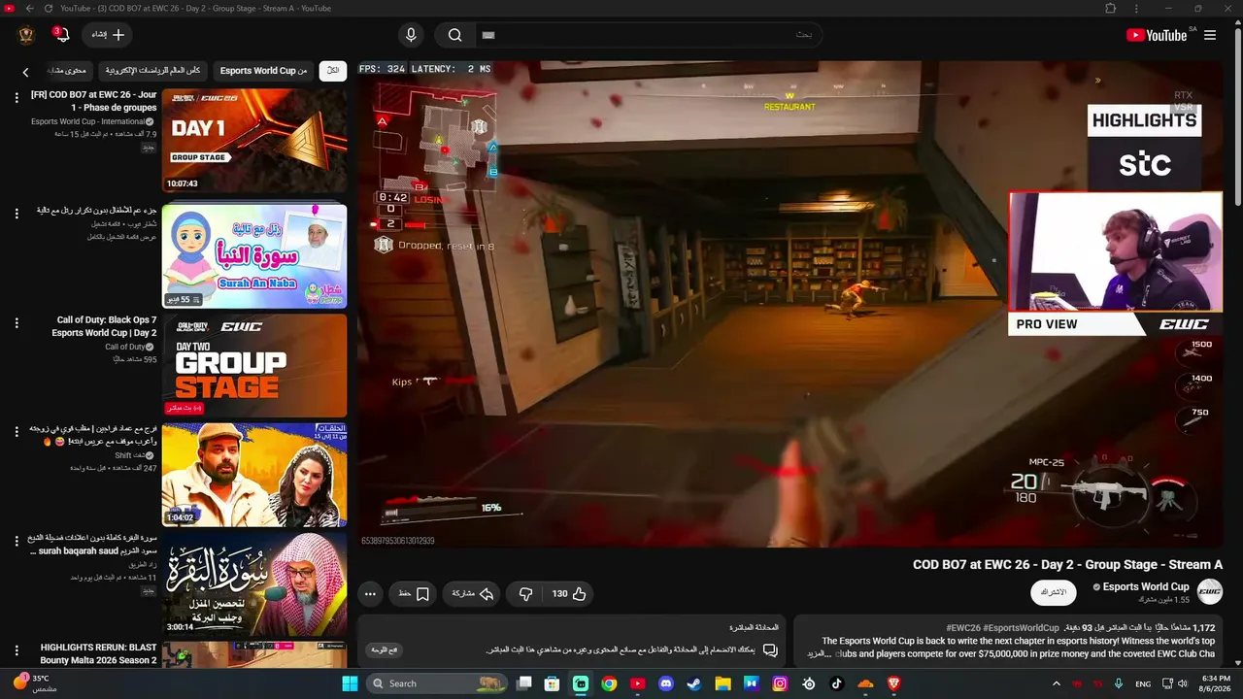Image resolution: width=1243 pixels, height=699 pixels.
Task: Open options for the Surah An Naba playlist
Action: coord(17,213)
